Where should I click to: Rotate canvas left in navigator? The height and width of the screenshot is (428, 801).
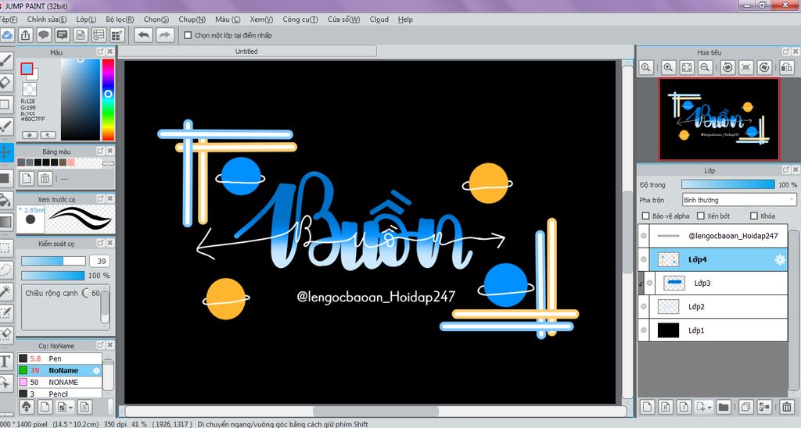727,67
